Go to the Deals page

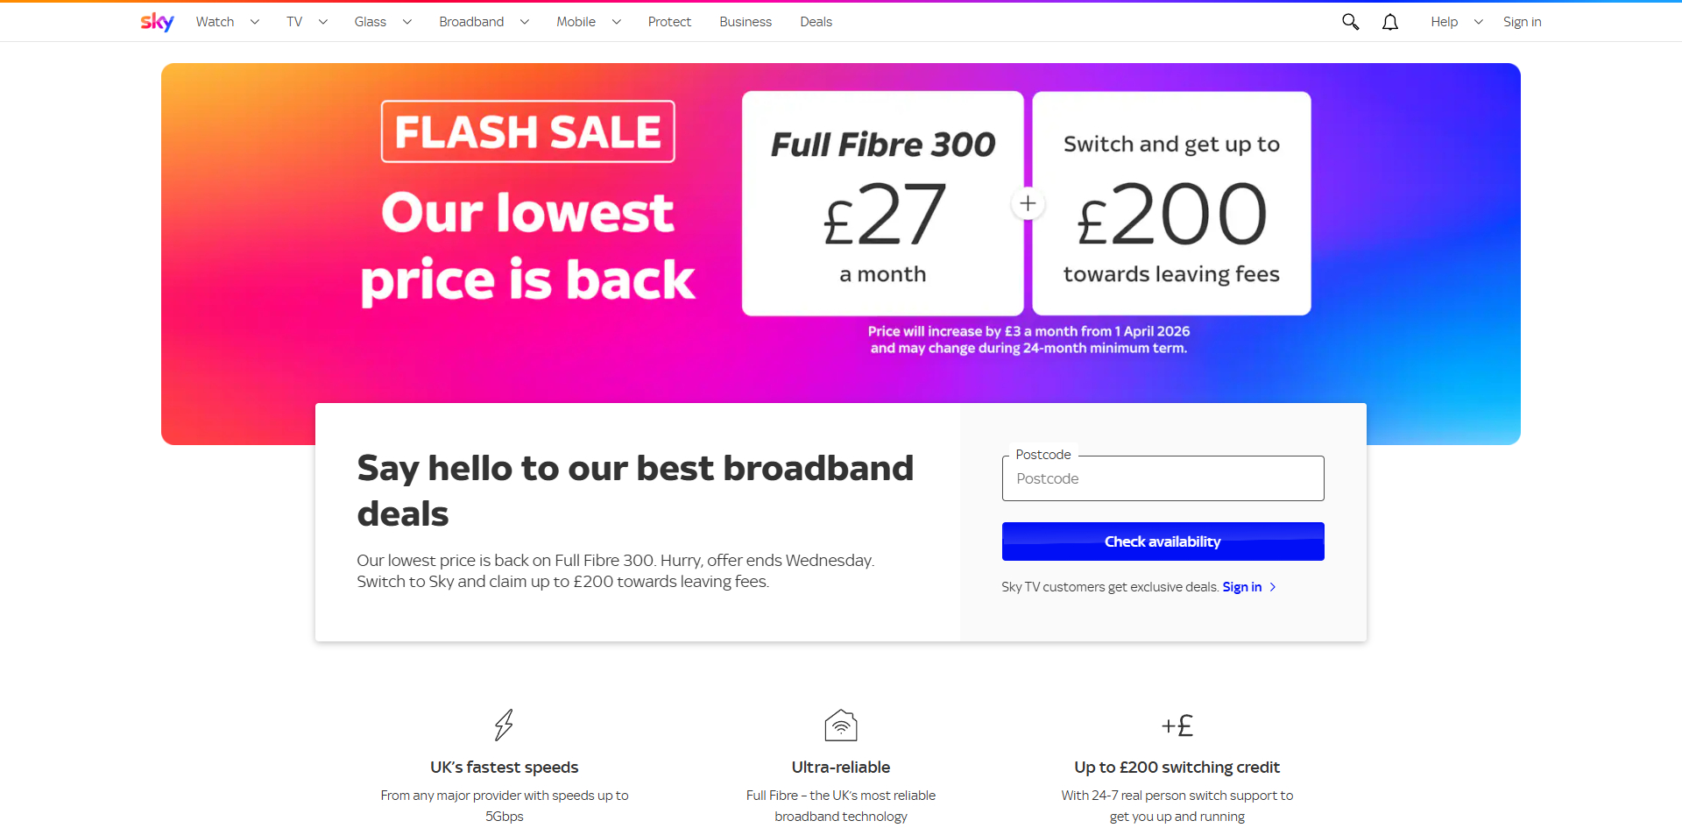pyautogui.click(x=816, y=22)
